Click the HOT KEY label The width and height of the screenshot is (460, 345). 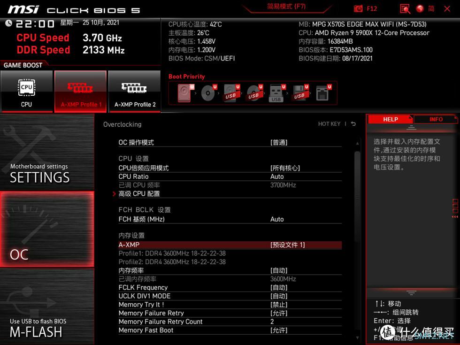329,124
